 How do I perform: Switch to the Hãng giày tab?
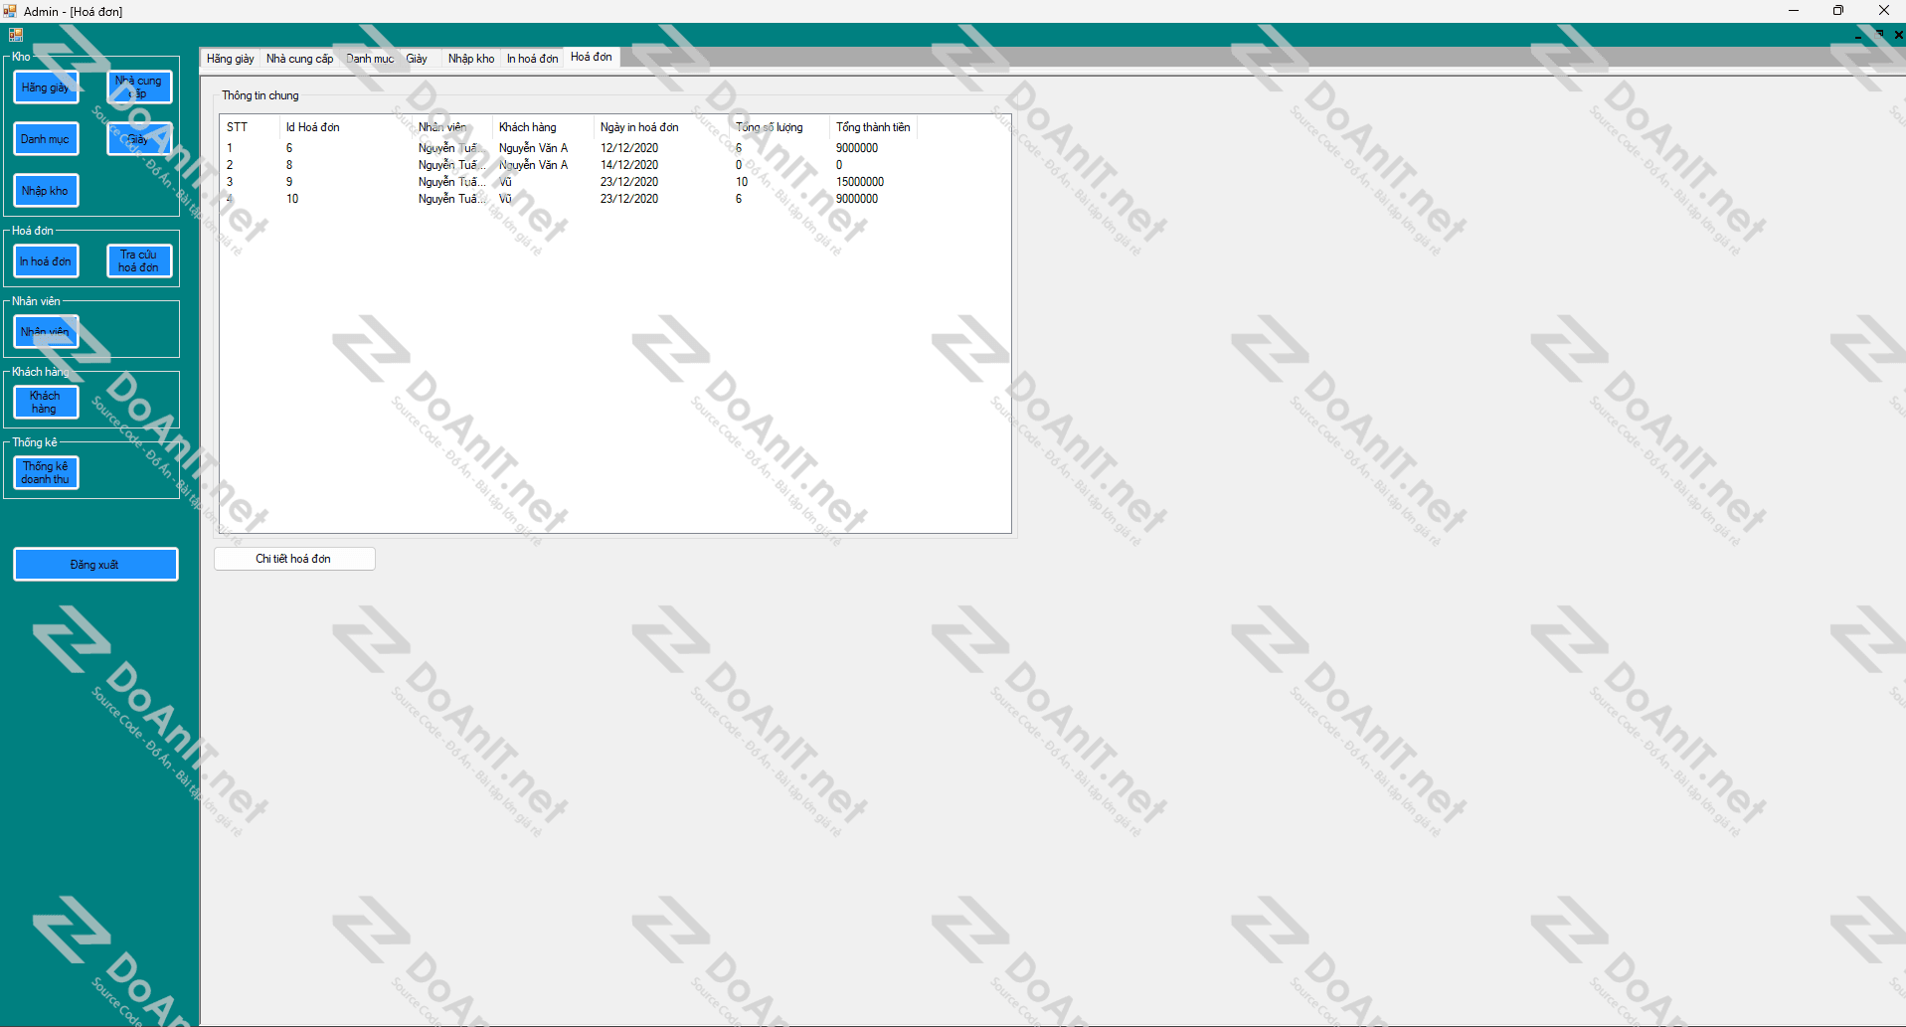[x=231, y=59]
